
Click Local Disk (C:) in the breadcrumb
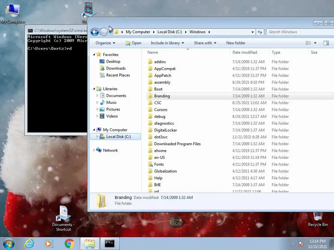pos(170,32)
